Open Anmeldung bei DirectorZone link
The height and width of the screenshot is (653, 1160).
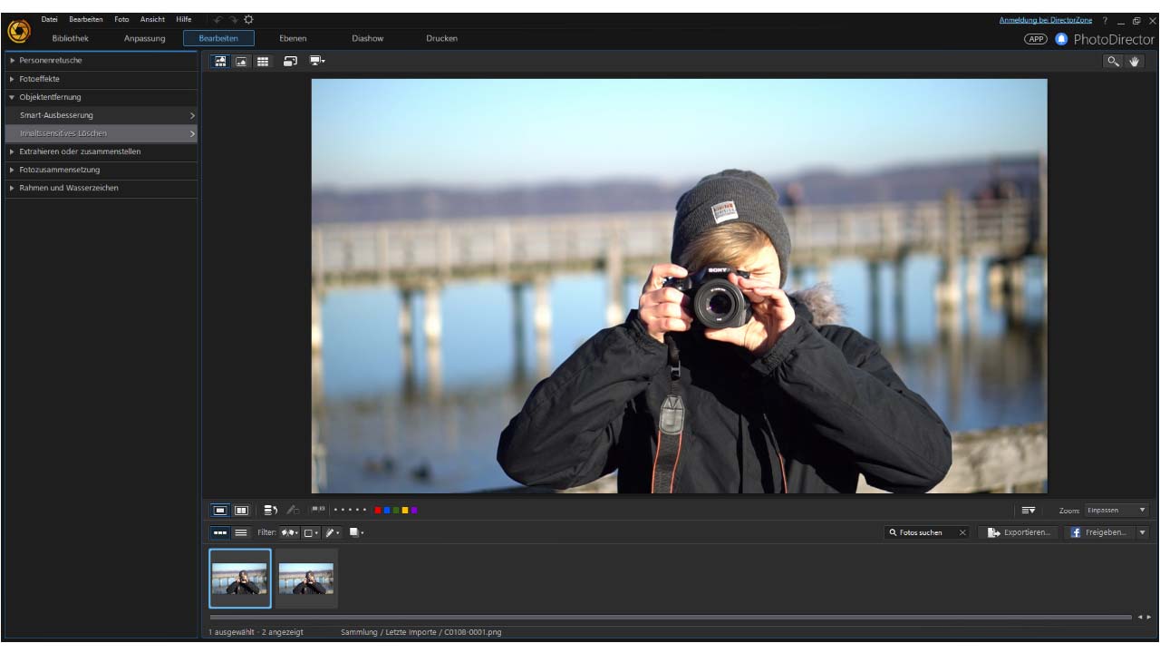pyautogui.click(x=1045, y=20)
